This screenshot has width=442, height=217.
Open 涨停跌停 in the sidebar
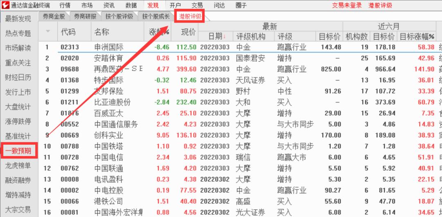point(18,122)
